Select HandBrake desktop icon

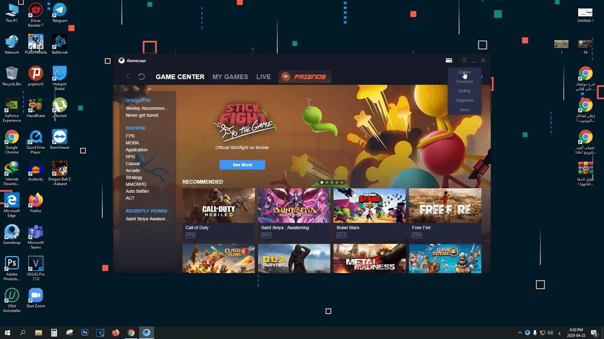pyautogui.click(x=36, y=108)
